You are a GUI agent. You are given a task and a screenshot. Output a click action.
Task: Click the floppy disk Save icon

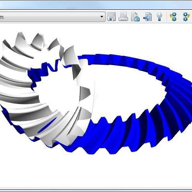(111, 17)
